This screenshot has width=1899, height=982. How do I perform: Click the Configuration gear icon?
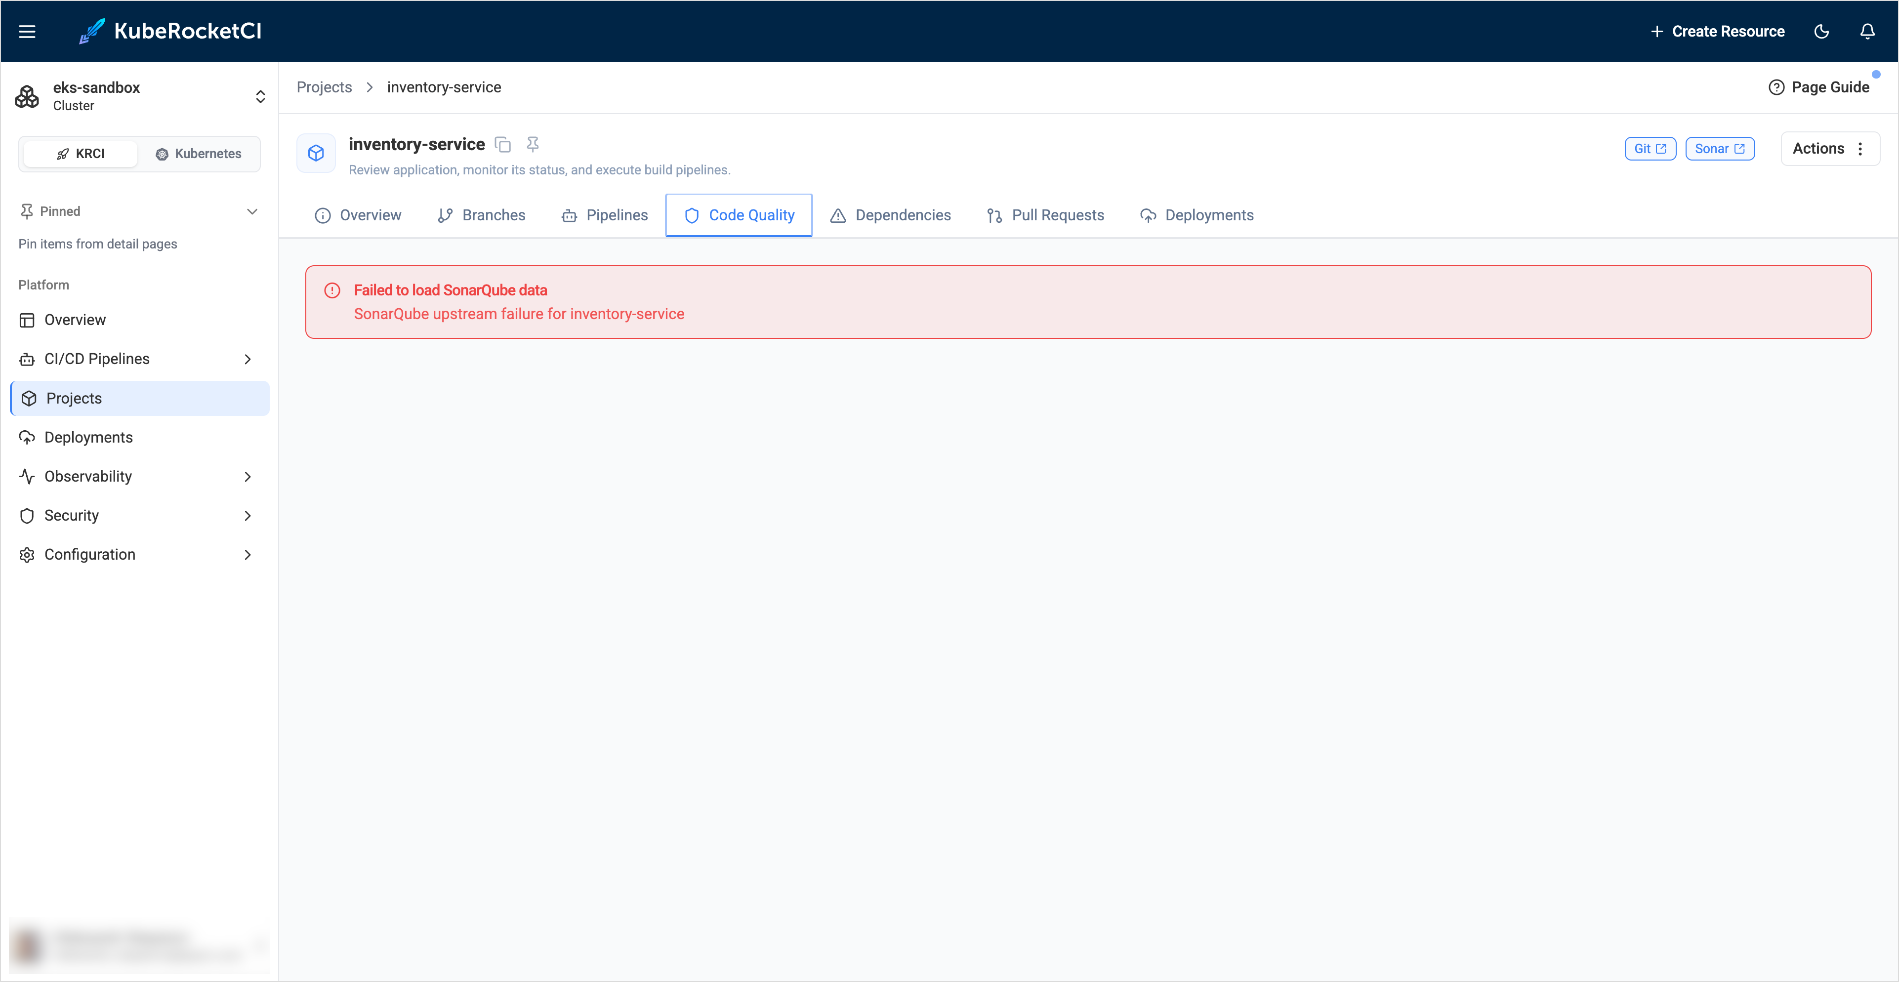pyautogui.click(x=27, y=554)
